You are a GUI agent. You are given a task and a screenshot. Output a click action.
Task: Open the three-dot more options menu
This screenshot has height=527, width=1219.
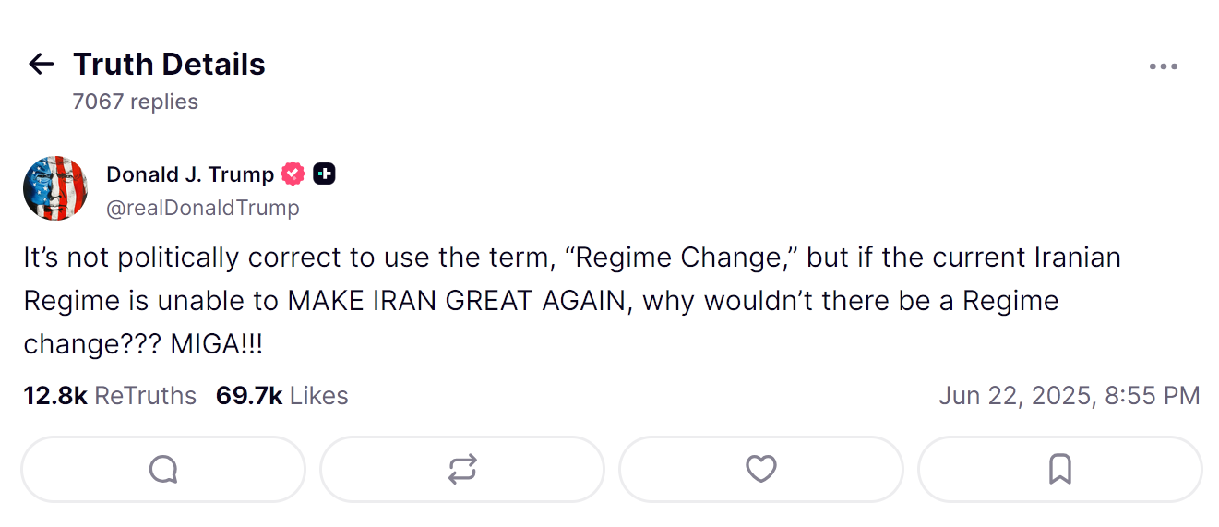coord(1163,66)
